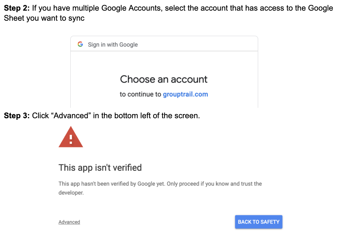Click the red warning triangle icon
The height and width of the screenshot is (240, 343).
(71, 138)
